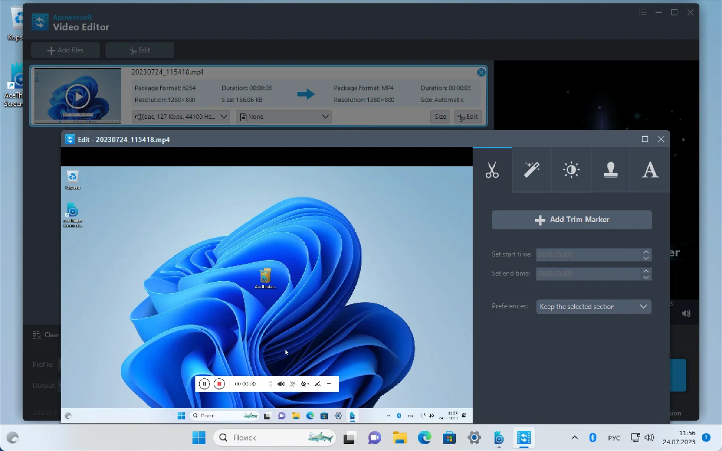Expand the Preferences dropdown
The image size is (722, 451).
[594, 307]
